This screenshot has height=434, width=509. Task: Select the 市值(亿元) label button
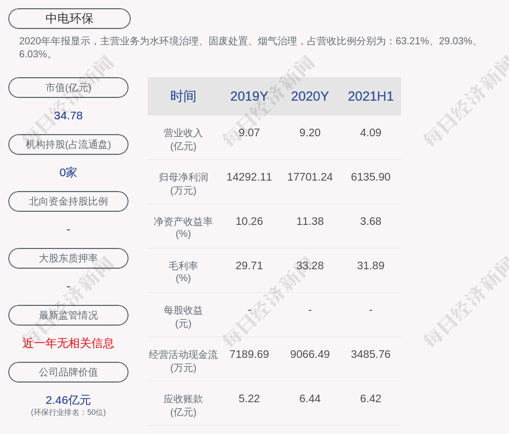(x=68, y=88)
